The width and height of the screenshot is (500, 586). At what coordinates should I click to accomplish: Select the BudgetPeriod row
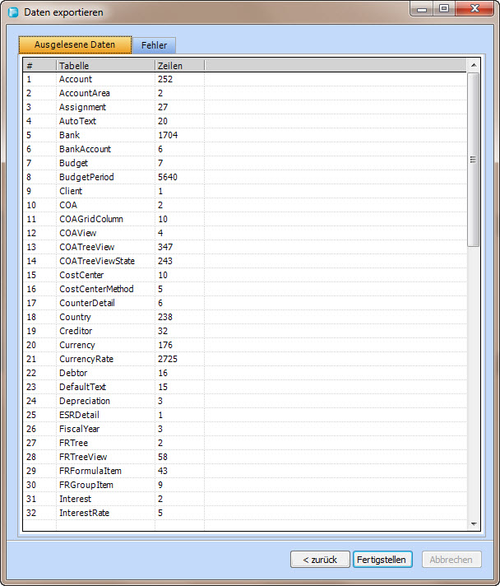coord(86,177)
